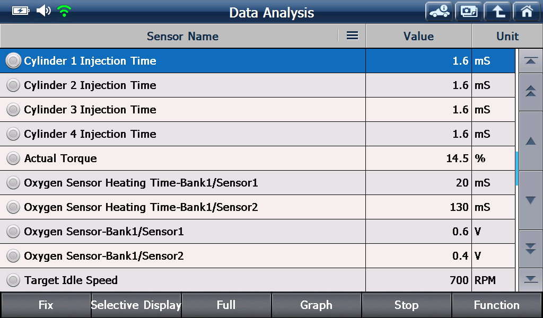Open Selective Display mode
Image resolution: width=543 pixels, height=318 pixels.
[x=136, y=305]
